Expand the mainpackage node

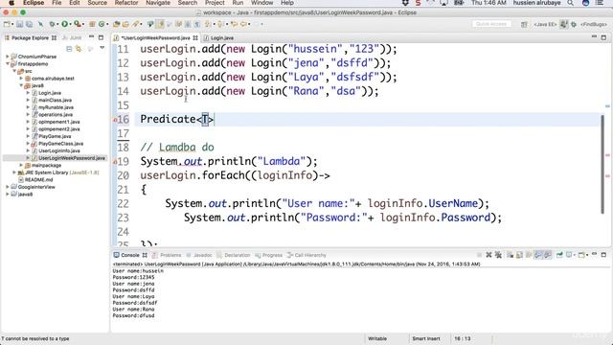point(21,165)
